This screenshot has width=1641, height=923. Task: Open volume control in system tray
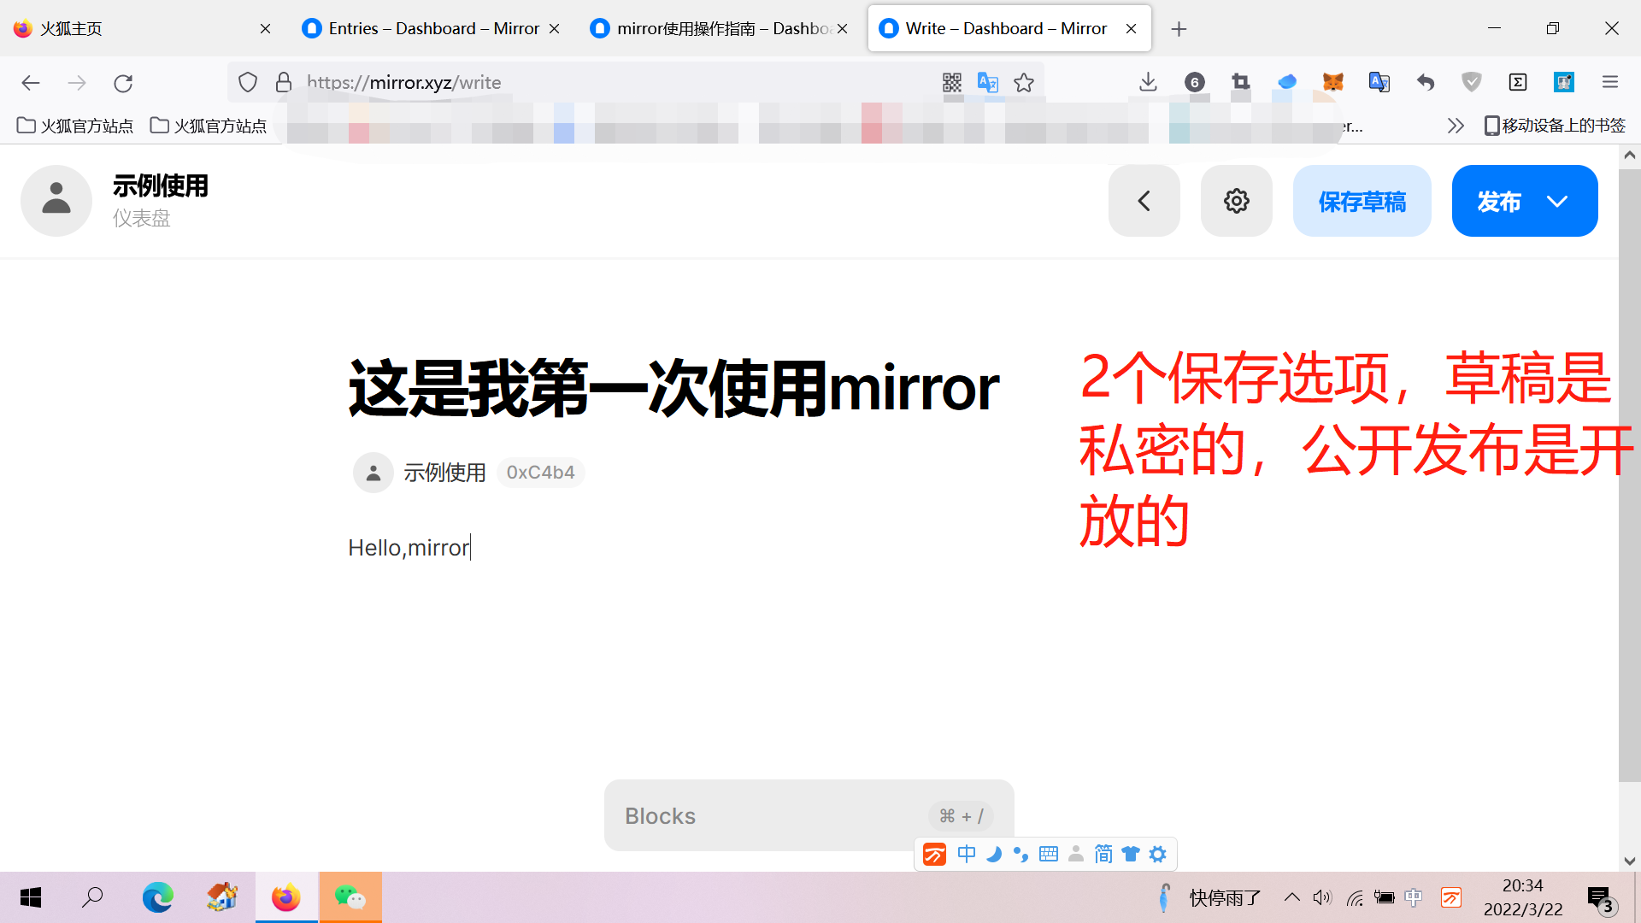[x=1322, y=897]
